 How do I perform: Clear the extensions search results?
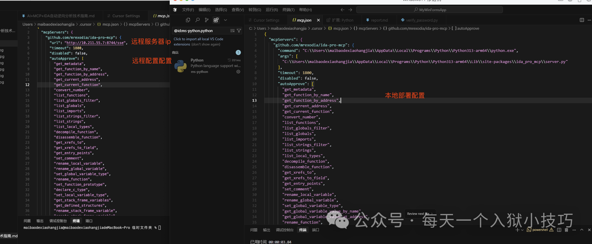[232, 31]
